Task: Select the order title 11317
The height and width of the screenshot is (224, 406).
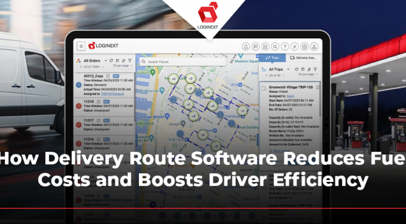Action: click(89, 120)
